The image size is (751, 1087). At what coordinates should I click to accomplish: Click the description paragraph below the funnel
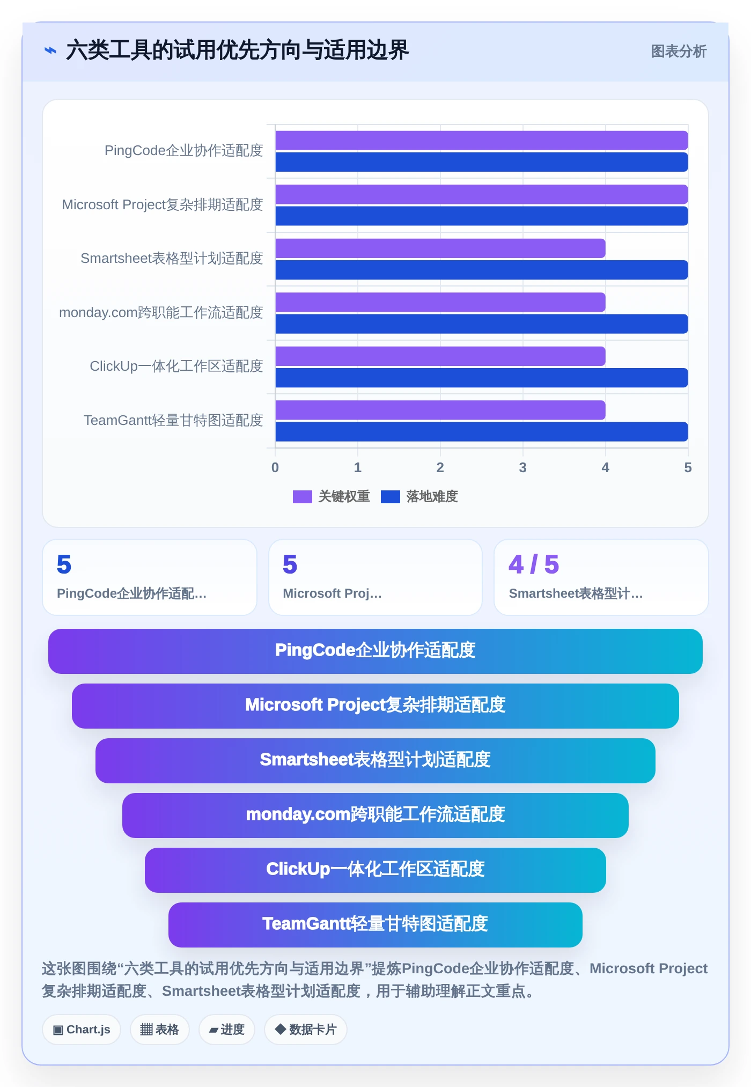(375, 980)
